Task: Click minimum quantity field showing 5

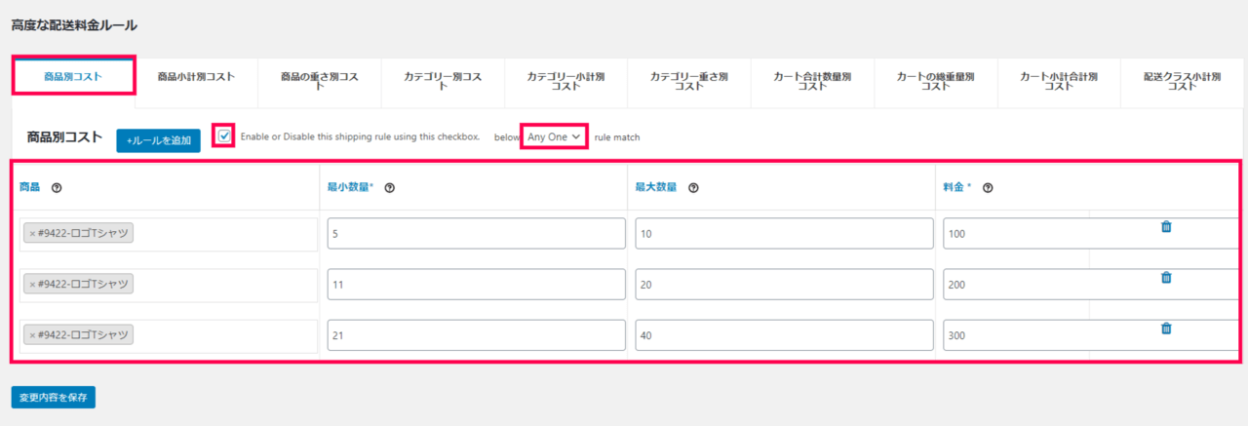Action: [476, 234]
